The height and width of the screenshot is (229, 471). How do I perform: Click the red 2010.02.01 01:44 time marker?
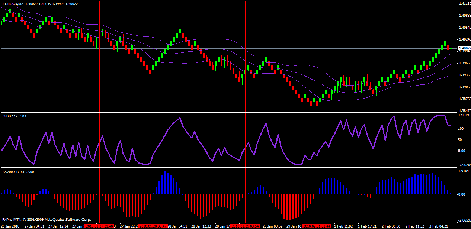(x=316, y=226)
